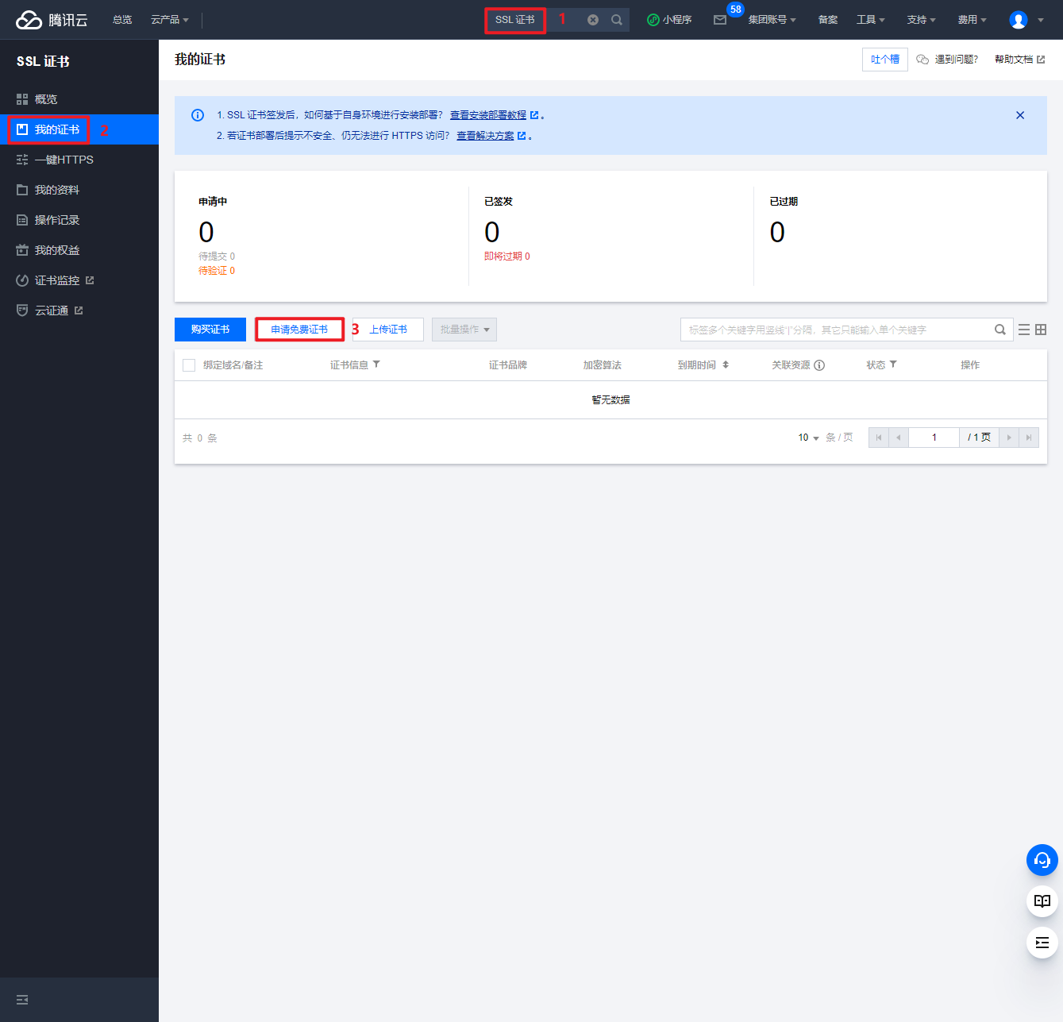Click the SSL 证书 text in search box
This screenshot has width=1063, height=1022.
coord(515,20)
